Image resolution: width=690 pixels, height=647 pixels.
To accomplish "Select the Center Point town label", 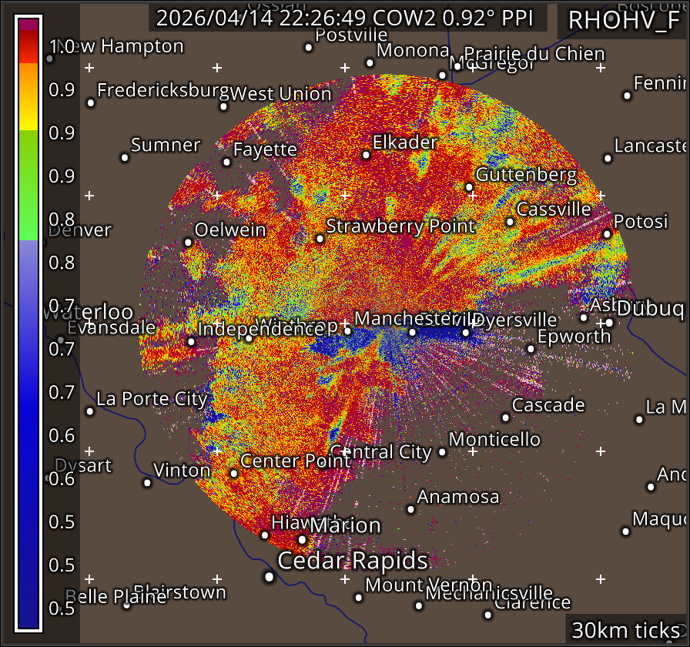I will point(296,461).
